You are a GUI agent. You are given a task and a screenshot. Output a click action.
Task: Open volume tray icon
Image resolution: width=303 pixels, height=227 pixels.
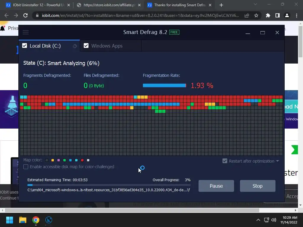[274, 220]
